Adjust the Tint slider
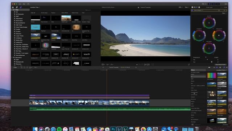The height and width of the screenshot is (131, 232). (x=207, y=60)
